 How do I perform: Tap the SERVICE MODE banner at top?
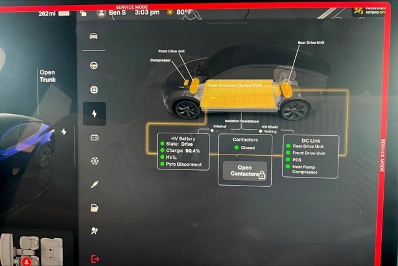click(x=132, y=7)
